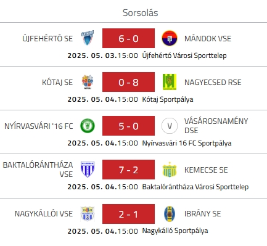View the 5 - 0 match details
The height and width of the screenshot is (246, 267).
click(128, 126)
